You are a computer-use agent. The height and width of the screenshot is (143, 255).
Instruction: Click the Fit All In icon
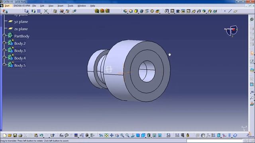coord(106,135)
